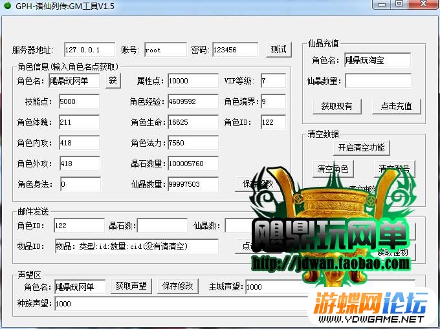Click the 获取声望 button
The width and height of the screenshot is (440, 329).
coord(131,286)
